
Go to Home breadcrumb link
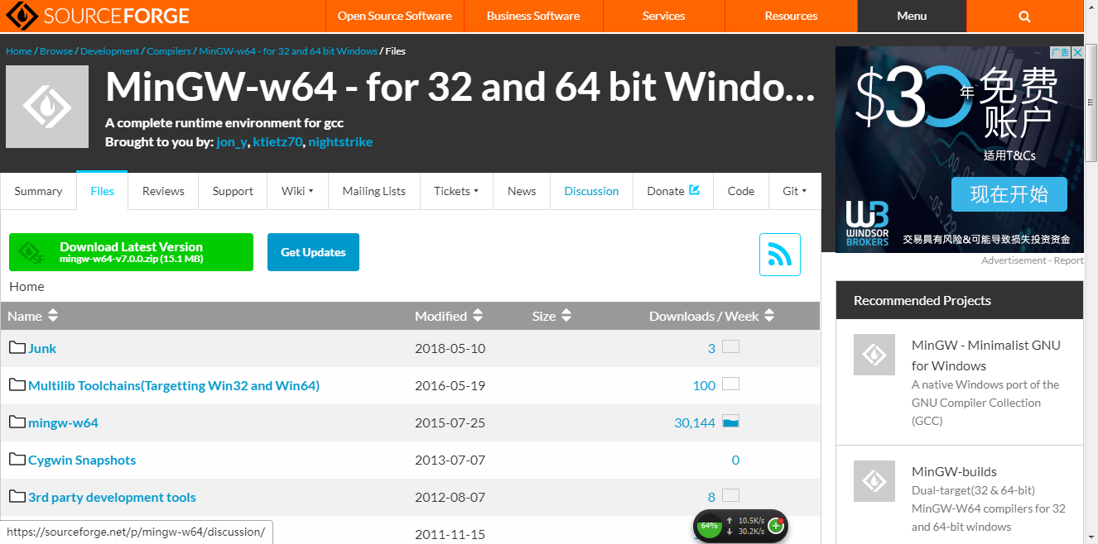(19, 51)
